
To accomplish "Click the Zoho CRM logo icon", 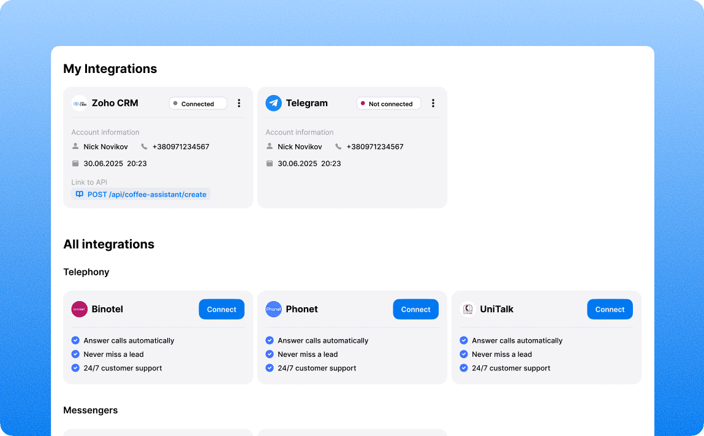I will click(80, 102).
